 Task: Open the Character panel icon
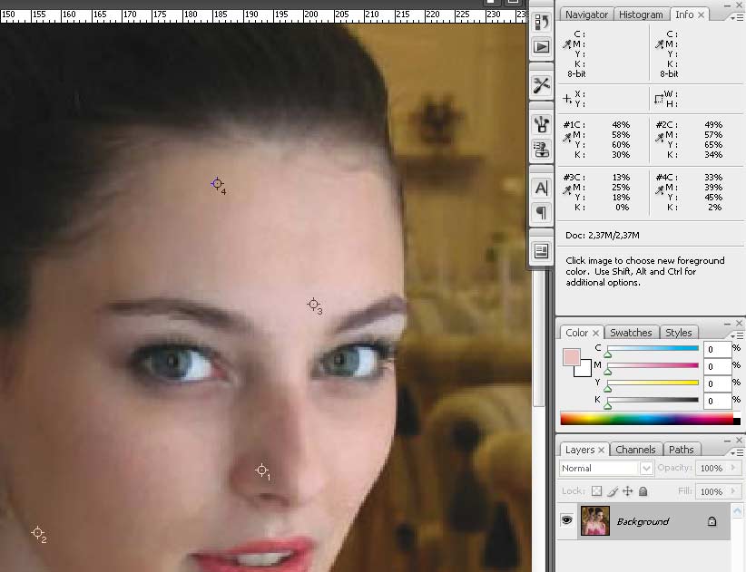pos(542,189)
